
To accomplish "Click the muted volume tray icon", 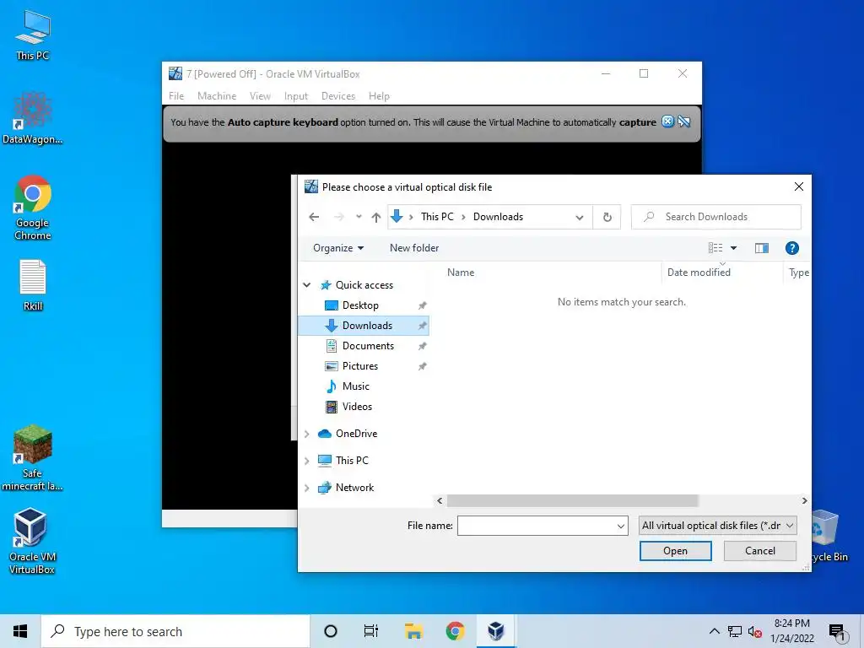I will [754, 631].
